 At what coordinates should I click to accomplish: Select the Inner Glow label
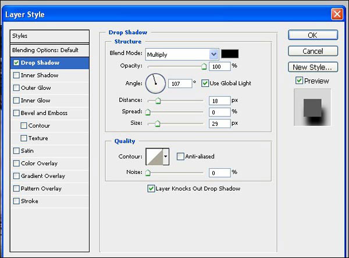coord(35,100)
